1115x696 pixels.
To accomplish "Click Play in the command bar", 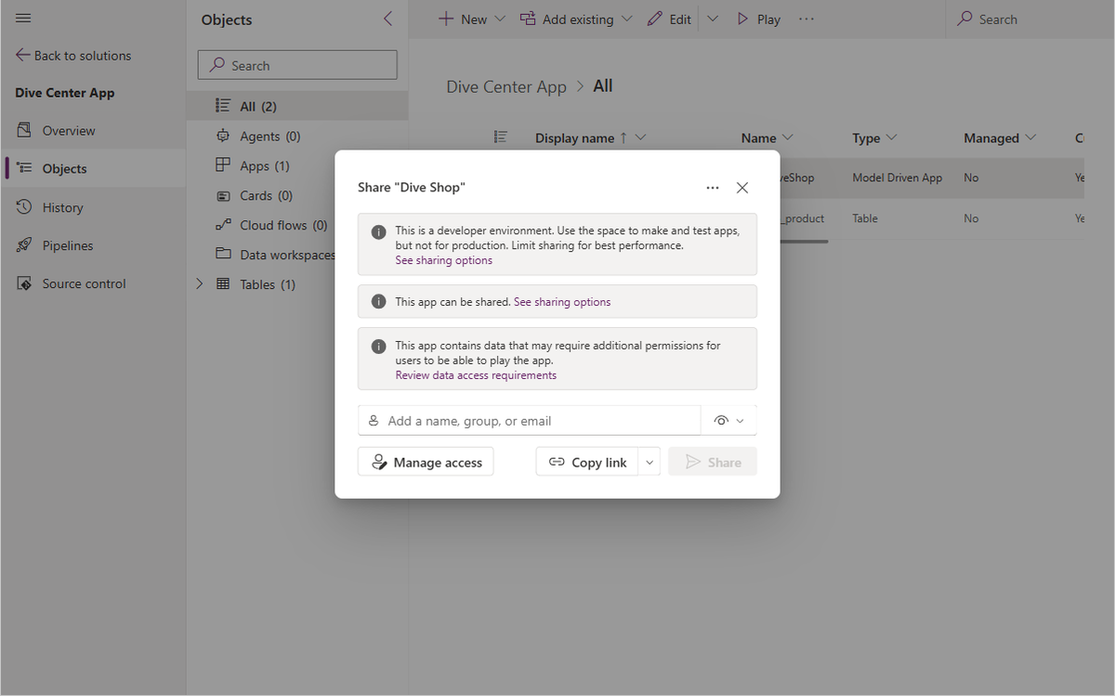I will 758,19.
